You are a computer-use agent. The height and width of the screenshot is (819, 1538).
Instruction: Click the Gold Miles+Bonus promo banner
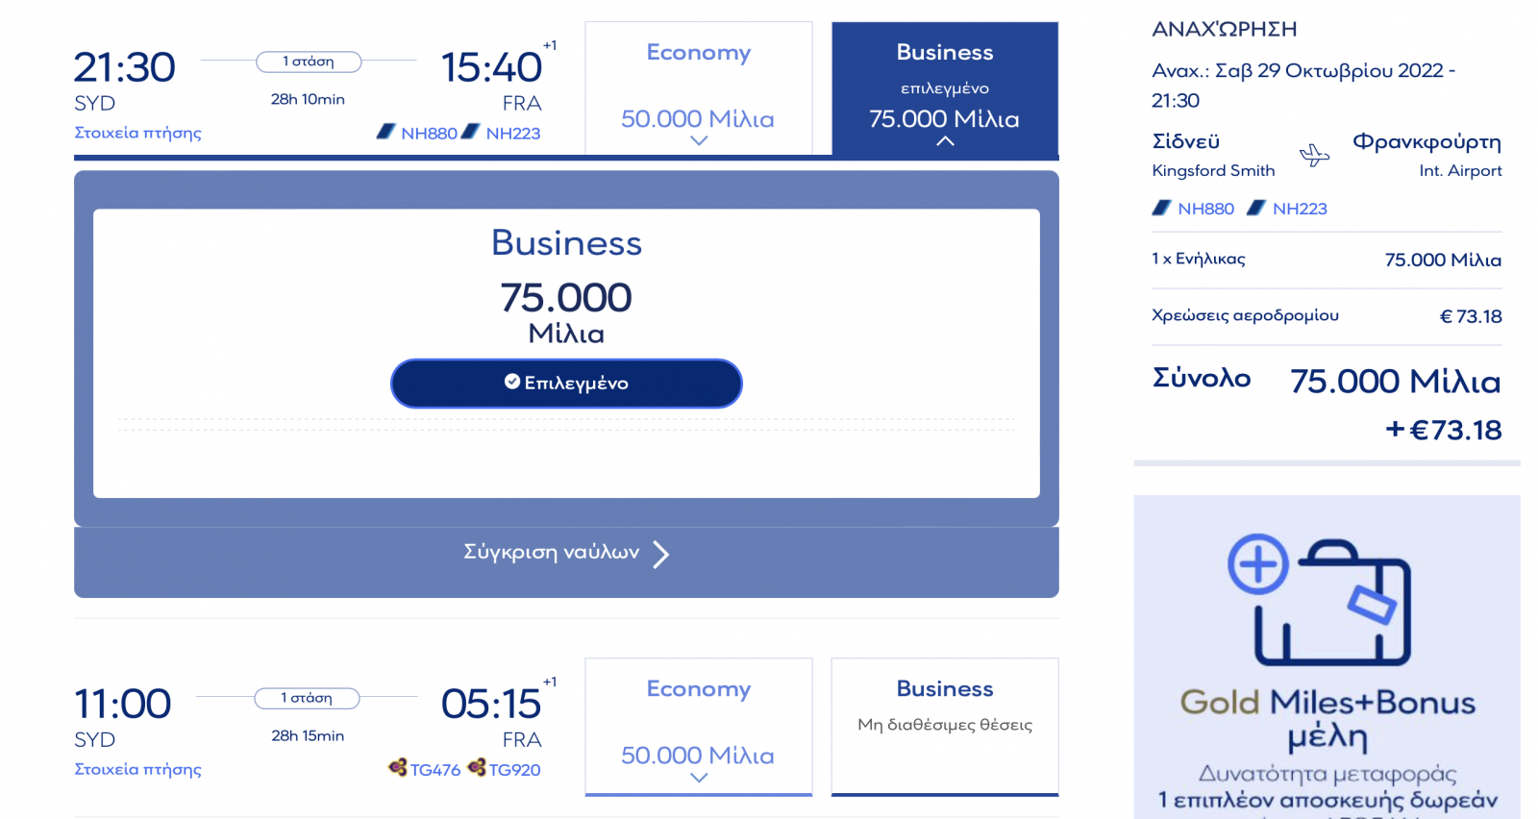(x=1327, y=658)
